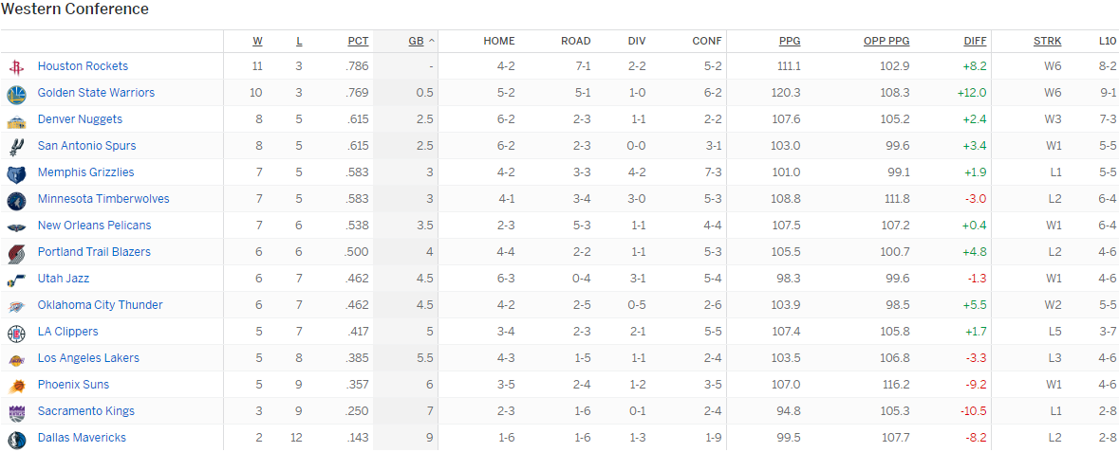This screenshot has width=1119, height=452.
Task: Click the Memphis Grizzlies bear logo
Action: tap(16, 173)
